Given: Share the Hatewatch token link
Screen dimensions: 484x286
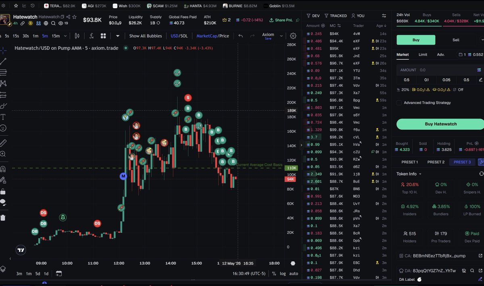Looking at the screenshot, I should pos(68,17).
